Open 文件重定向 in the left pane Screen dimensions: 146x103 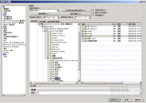click(8, 17)
